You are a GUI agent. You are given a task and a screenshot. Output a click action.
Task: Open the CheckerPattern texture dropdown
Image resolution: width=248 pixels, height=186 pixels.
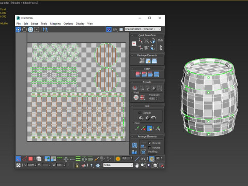click(143, 29)
